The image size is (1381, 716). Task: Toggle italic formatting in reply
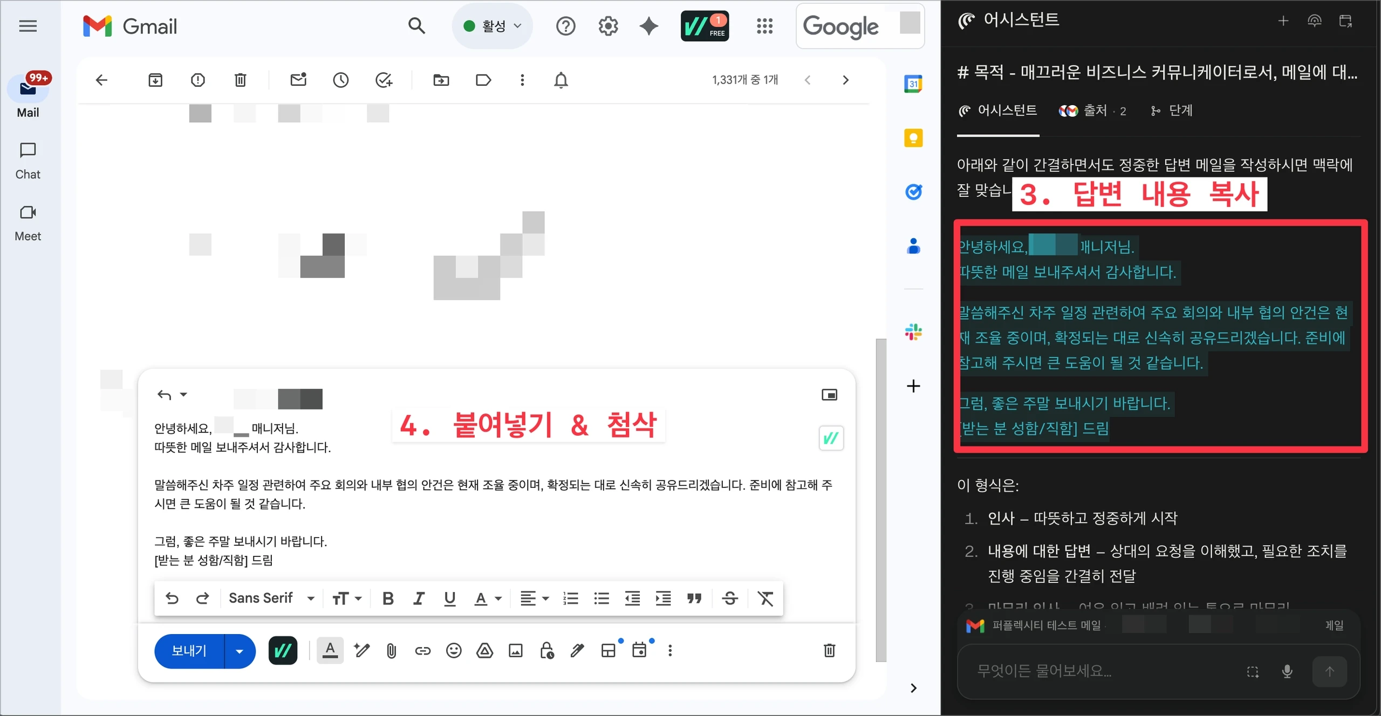coord(419,598)
